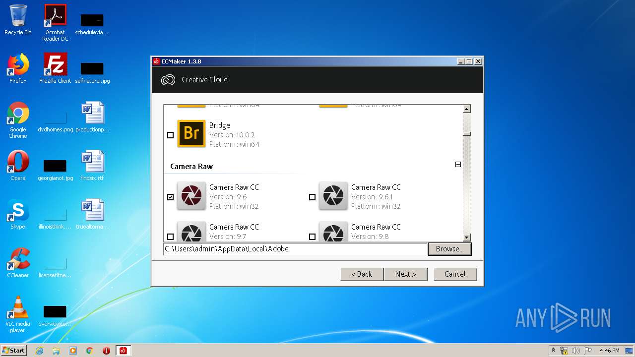Click the Cancel button

click(455, 274)
